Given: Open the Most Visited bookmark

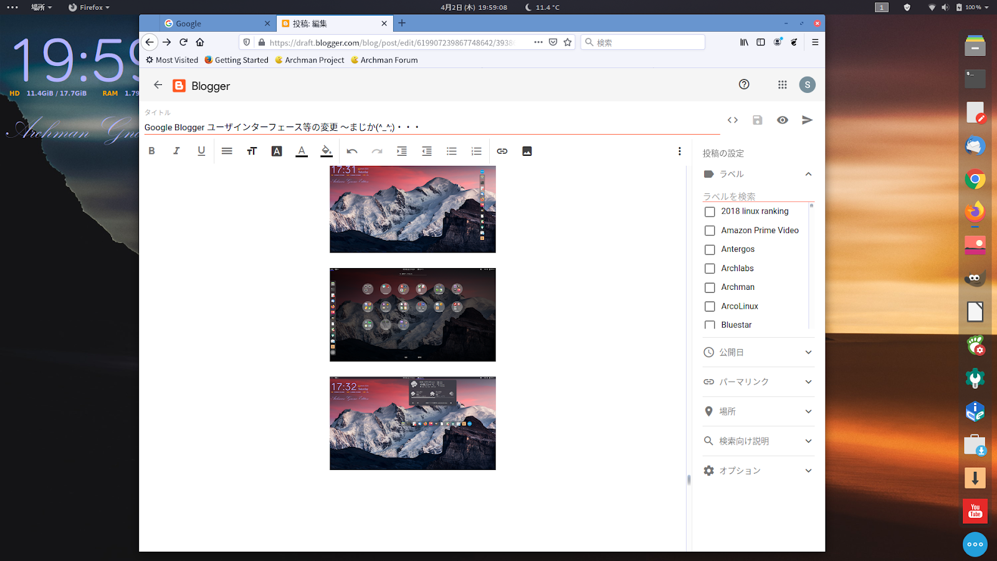Looking at the screenshot, I should point(172,60).
